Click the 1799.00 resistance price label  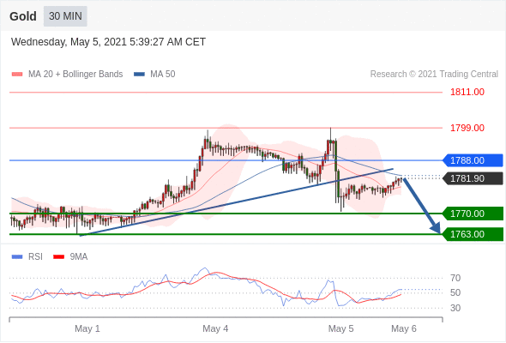467,128
